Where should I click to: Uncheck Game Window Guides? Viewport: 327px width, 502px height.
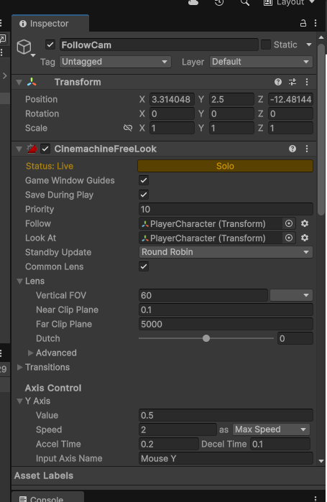point(144,180)
